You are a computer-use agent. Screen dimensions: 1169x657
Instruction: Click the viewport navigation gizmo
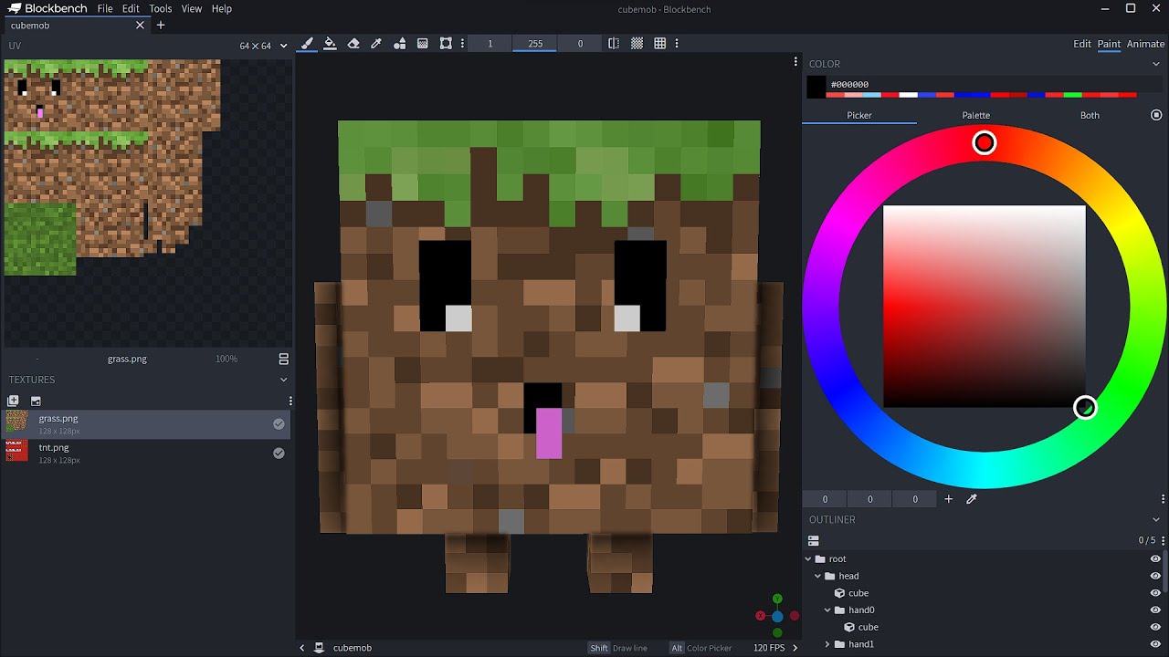click(777, 616)
